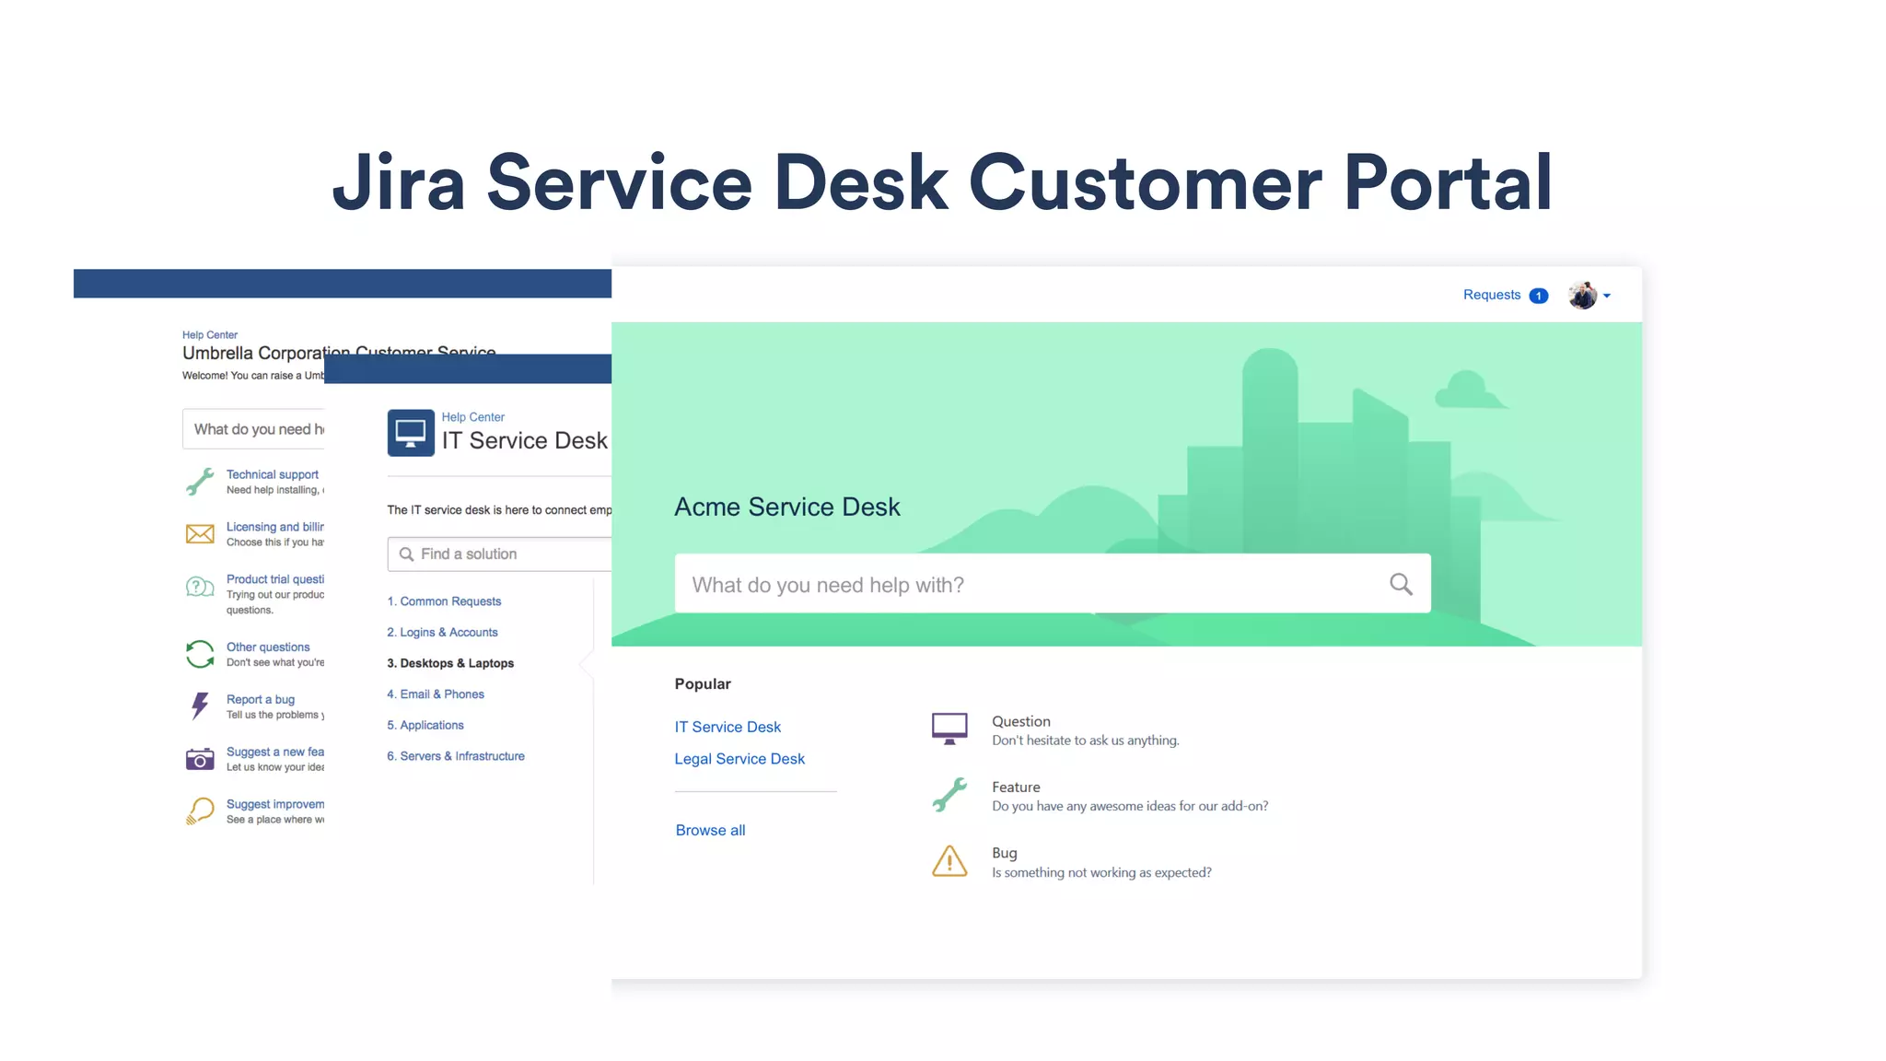Click the Other questions refresh arrows icon
1886x1061 pixels.
pos(200,654)
